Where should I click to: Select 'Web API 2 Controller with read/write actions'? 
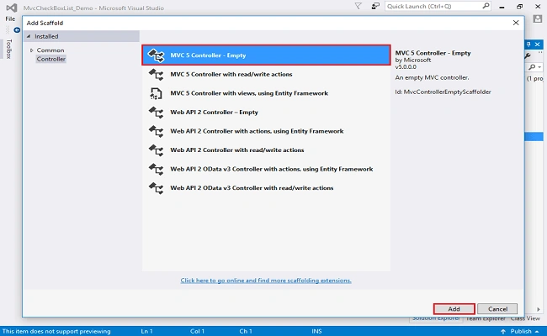pos(266,150)
